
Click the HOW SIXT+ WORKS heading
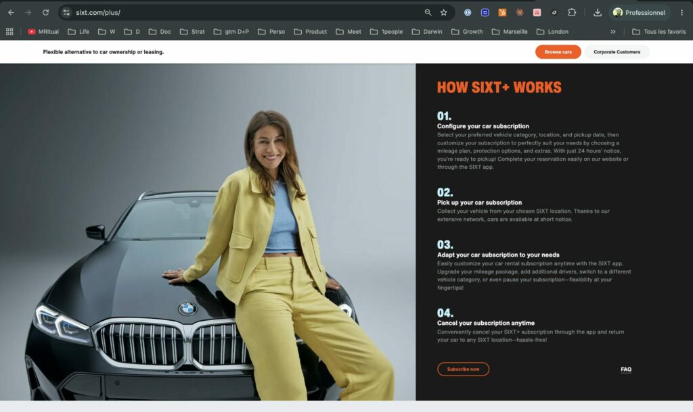(x=499, y=87)
